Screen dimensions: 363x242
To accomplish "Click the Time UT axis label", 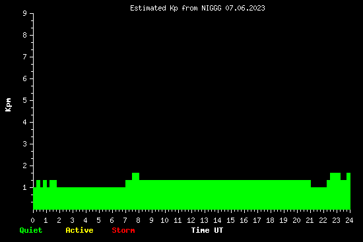I will (x=207, y=230).
